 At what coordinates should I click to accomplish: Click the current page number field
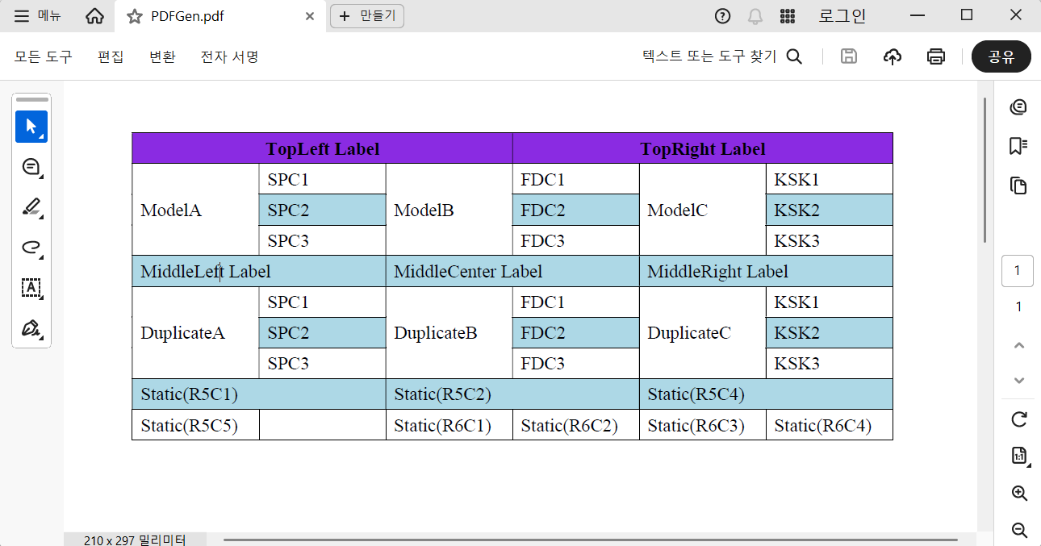[x=1017, y=271]
